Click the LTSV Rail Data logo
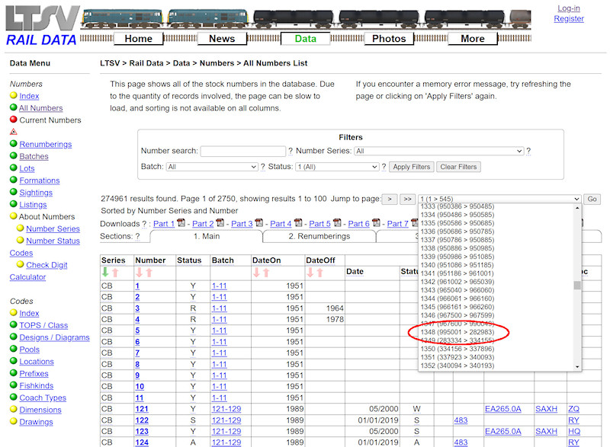610x447 pixels. tap(40, 24)
